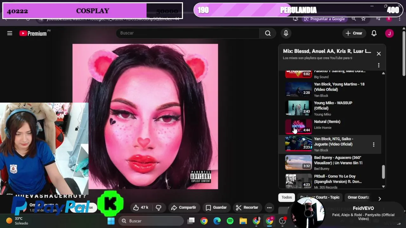Open File Explorer from the taskbar
Screen dimensions: 406x228
(x=243, y=221)
